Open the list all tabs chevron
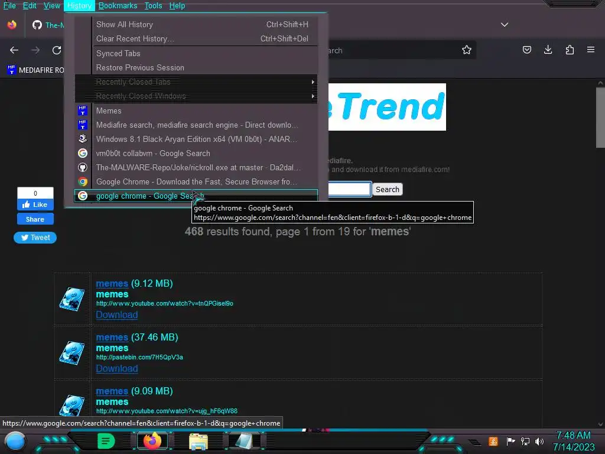 (x=505, y=25)
